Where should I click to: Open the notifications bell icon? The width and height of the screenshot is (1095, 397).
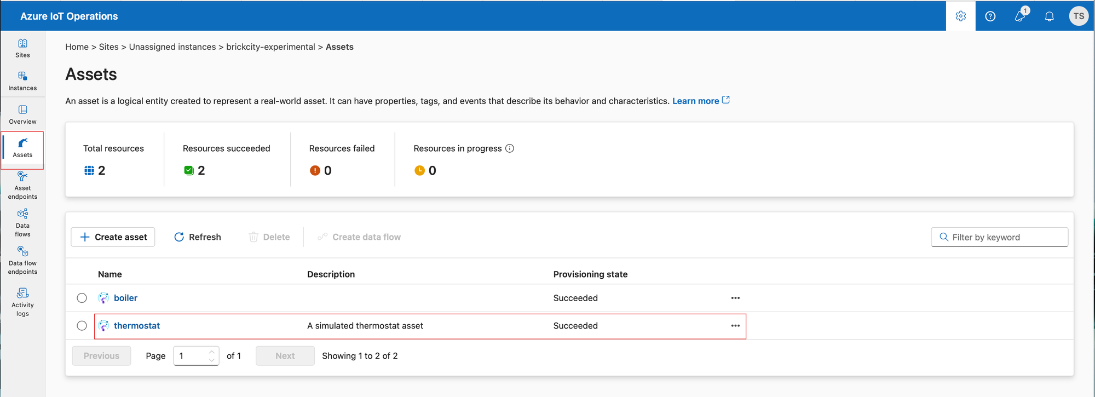pyautogui.click(x=1049, y=16)
